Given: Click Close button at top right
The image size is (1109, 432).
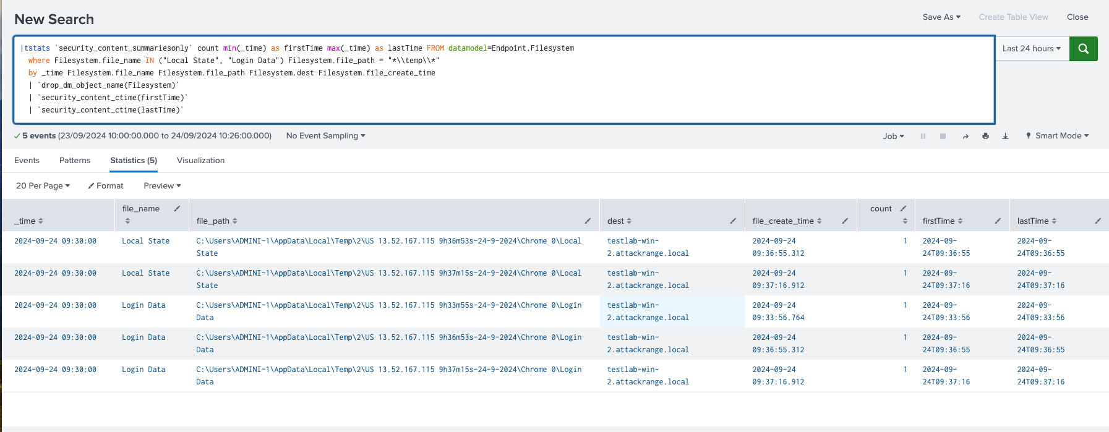Looking at the screenshot, I should [x=1077, y=17].
